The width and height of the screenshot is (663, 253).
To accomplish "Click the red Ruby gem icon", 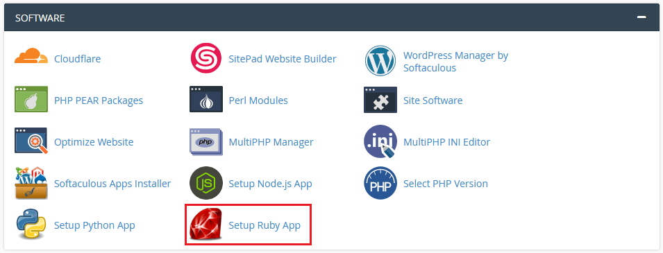I will point(206,225).
